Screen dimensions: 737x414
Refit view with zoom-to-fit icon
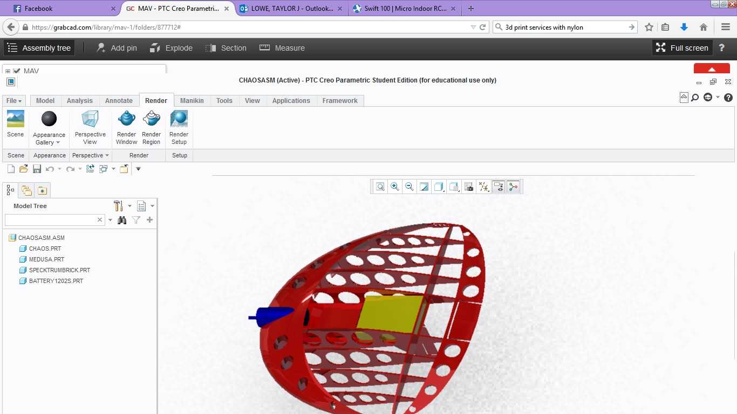click(380, 187)
